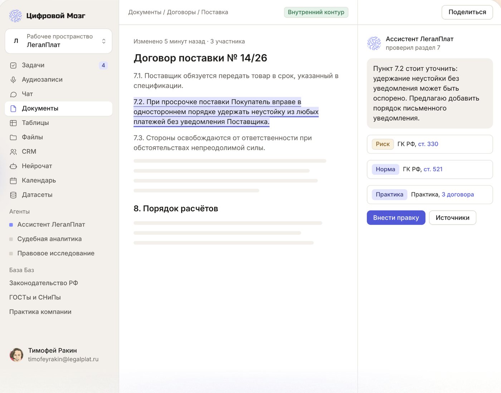Open Чат via the speech bubble icon
The image size is (501, 393).
(13, 94)
